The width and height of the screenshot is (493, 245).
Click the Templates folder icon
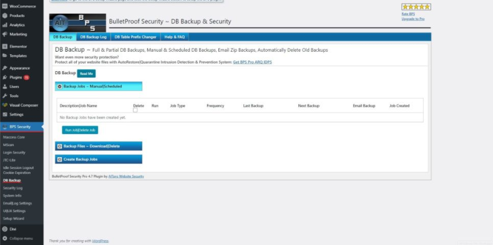pyautogui.click(x=5, y=55)
